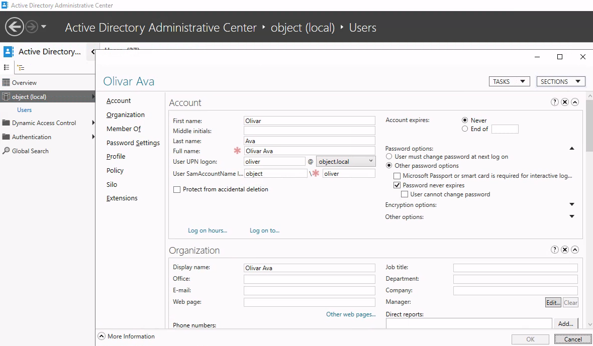The height and width of the screenshot is (346, 593).
Task: Collapse the Active Directory navigation pane
Action: tap(92, 52)
